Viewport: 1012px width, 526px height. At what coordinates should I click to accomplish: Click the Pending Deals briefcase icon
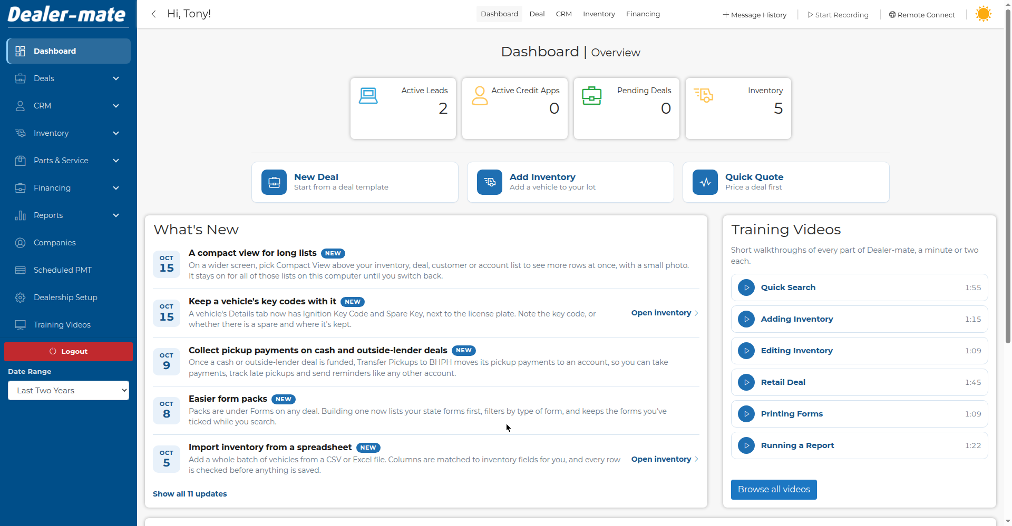tap(591, 96)
